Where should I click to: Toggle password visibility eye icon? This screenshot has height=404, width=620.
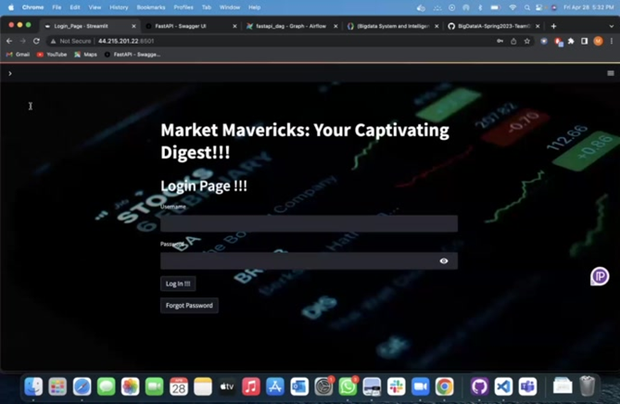444,261
